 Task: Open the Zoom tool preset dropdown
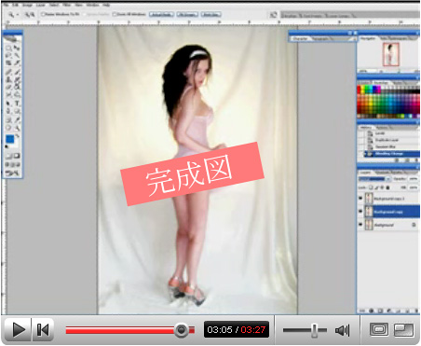tap(18, 14)
